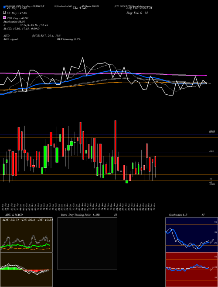Click the 'ADX & MACD' panel title

pyautogui.click(x=14, y=215)
